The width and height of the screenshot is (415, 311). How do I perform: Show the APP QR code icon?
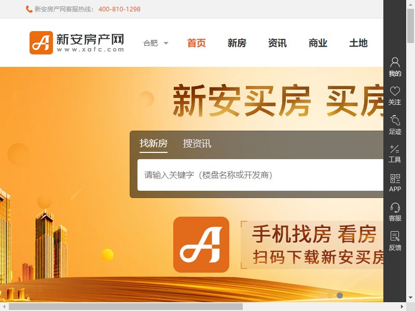point(395,183)
